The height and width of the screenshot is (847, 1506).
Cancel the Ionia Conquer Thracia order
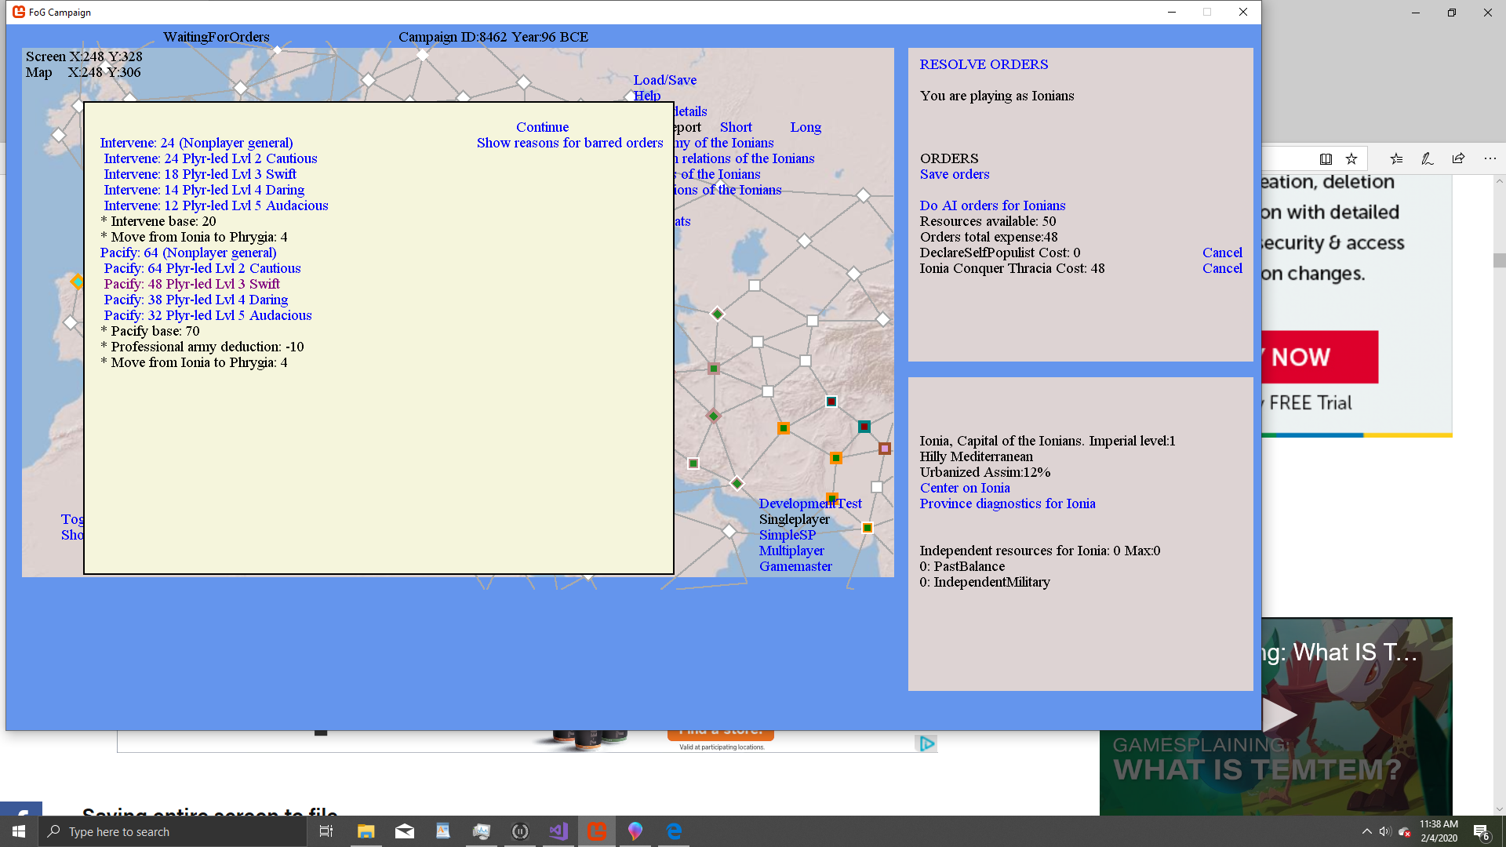point(1222,268)
